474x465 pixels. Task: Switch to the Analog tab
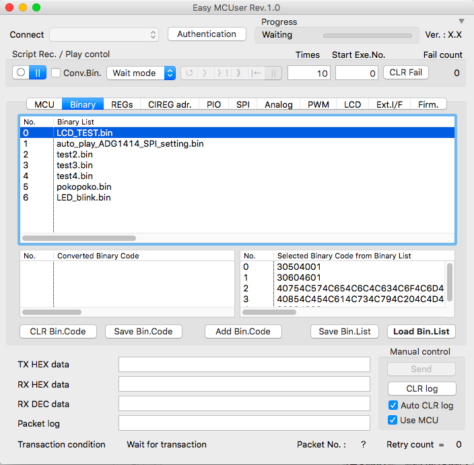pos(279,104)
